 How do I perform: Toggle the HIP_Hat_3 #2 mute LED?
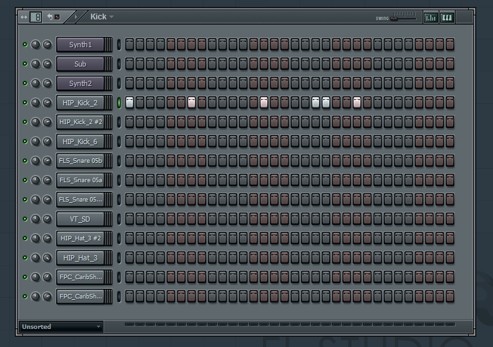coord(25,238)
